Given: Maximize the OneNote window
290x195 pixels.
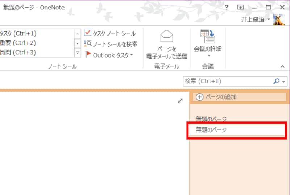Looking at the screenshot, I should coord(268,7).
